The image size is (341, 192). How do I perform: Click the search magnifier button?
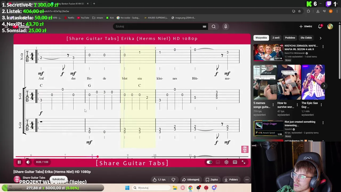[214, 26]
